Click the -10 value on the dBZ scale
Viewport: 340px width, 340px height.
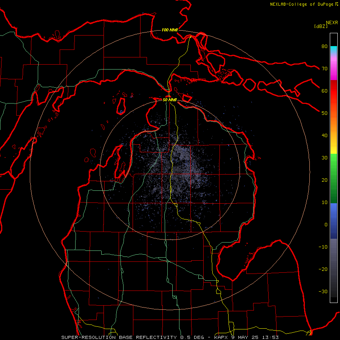pos(323,247)
